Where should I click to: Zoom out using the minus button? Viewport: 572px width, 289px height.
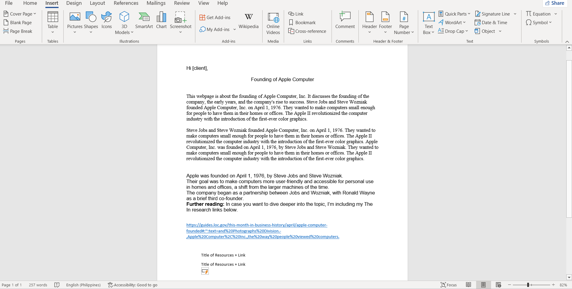(510, 285)
